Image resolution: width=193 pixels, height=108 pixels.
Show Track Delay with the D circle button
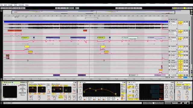tap(191, 76)
